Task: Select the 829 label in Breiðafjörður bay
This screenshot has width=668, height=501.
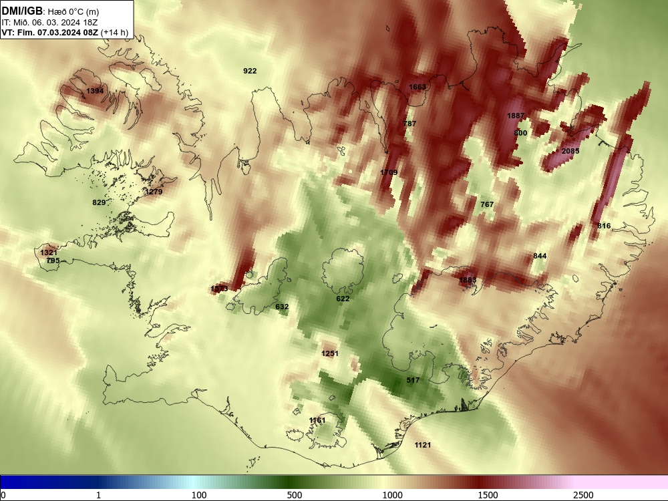Action: [x=98, y=202]
